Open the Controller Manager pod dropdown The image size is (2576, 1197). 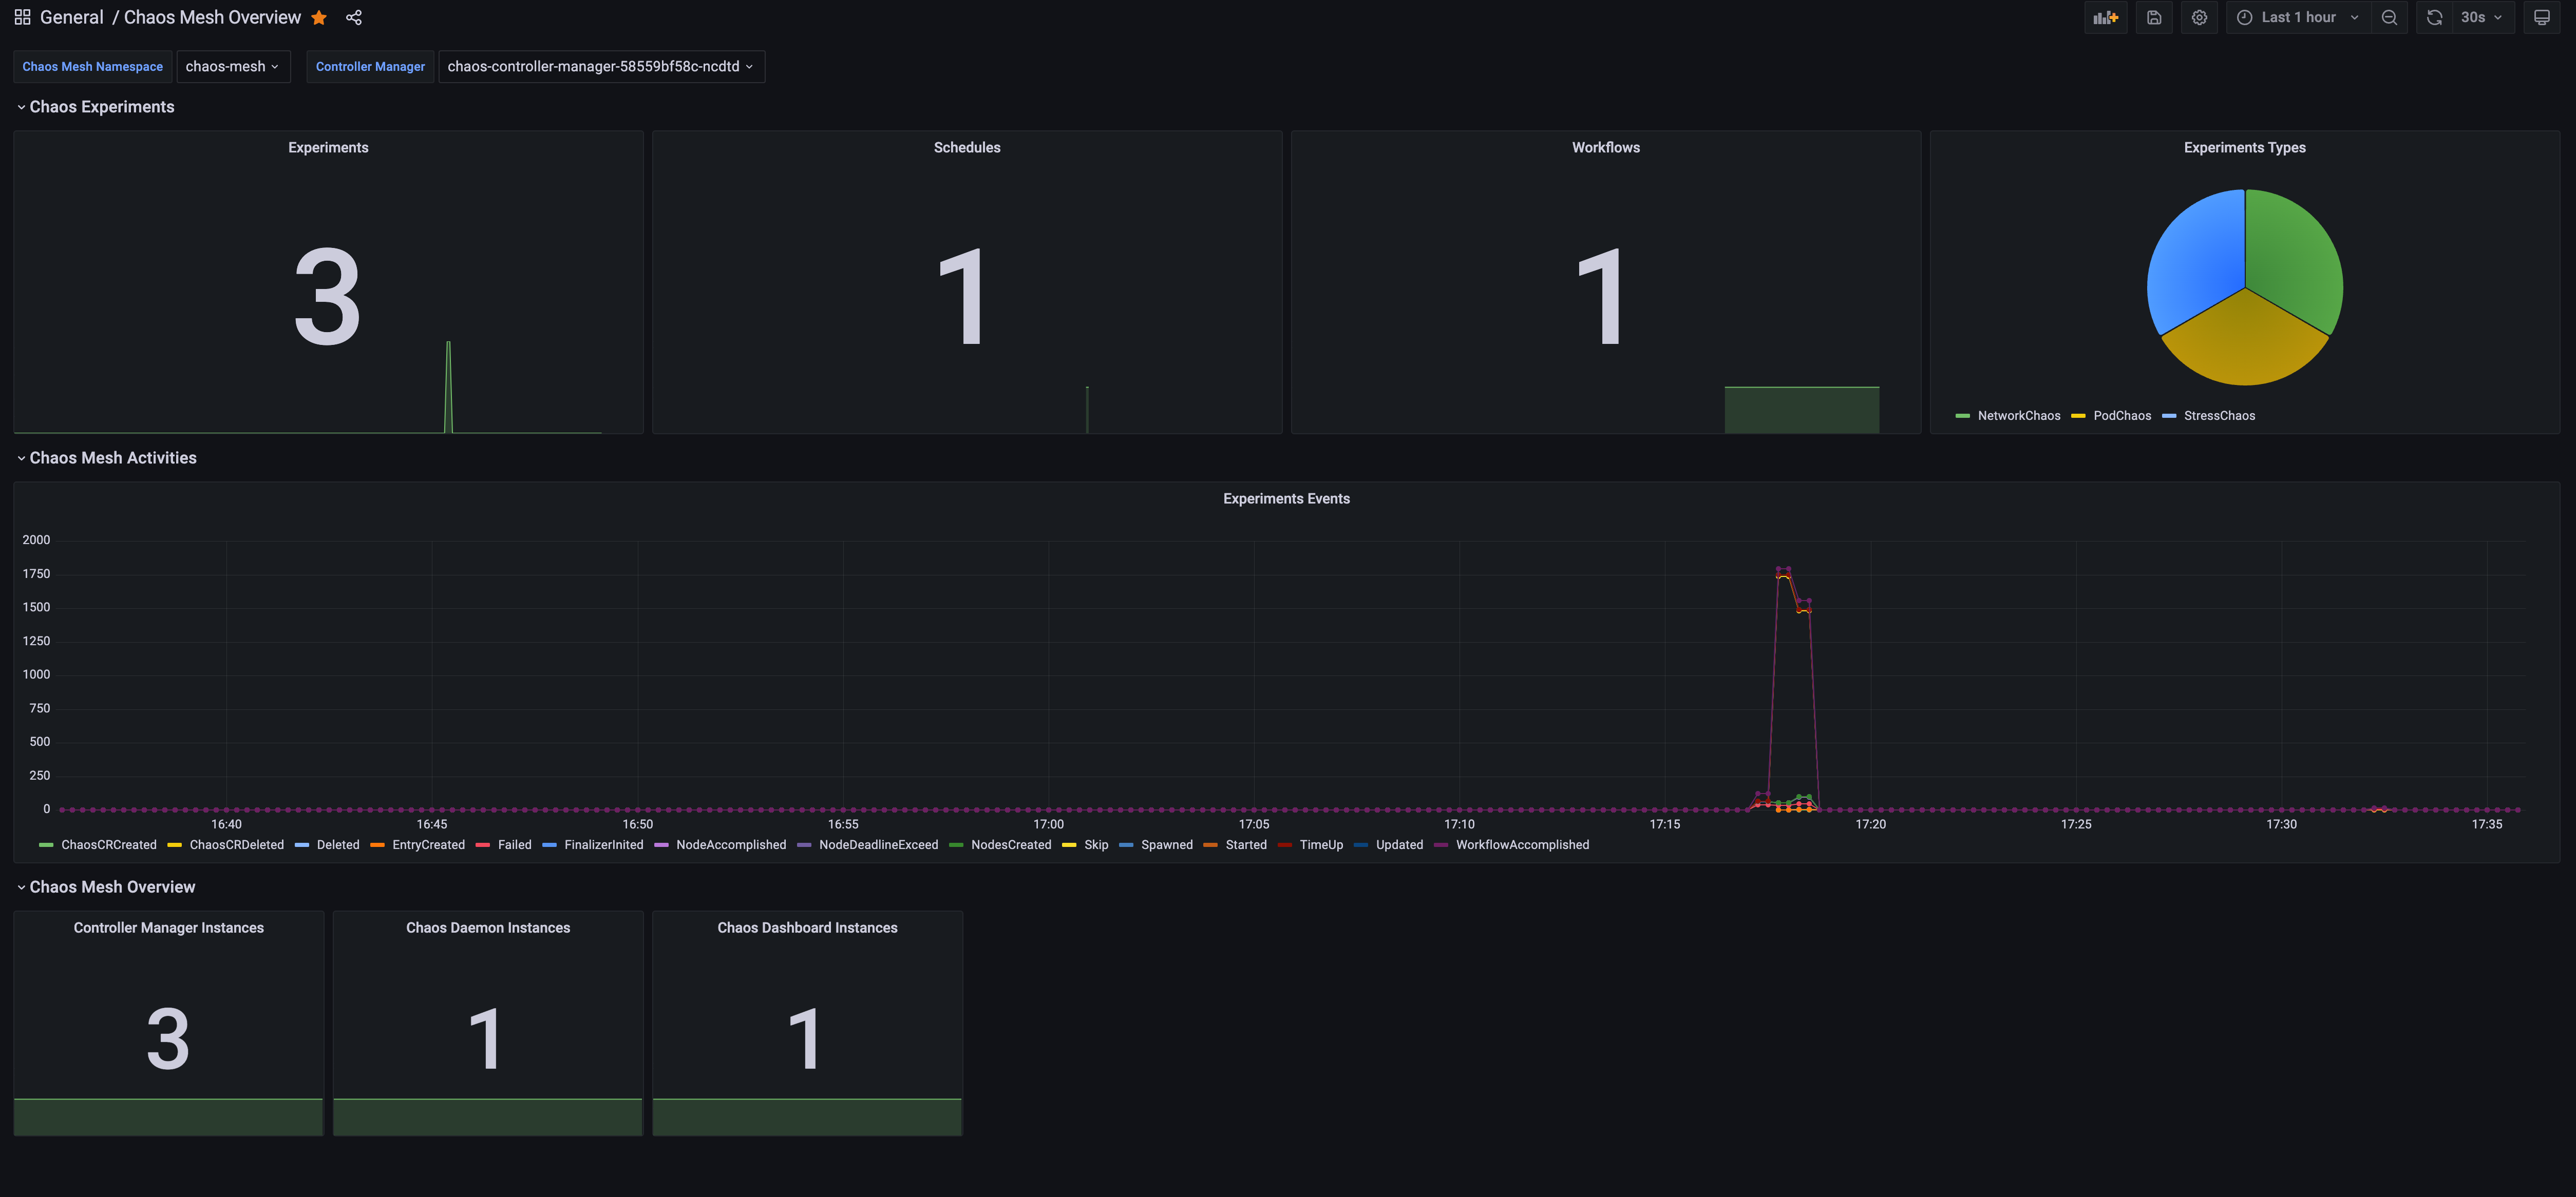600,66
